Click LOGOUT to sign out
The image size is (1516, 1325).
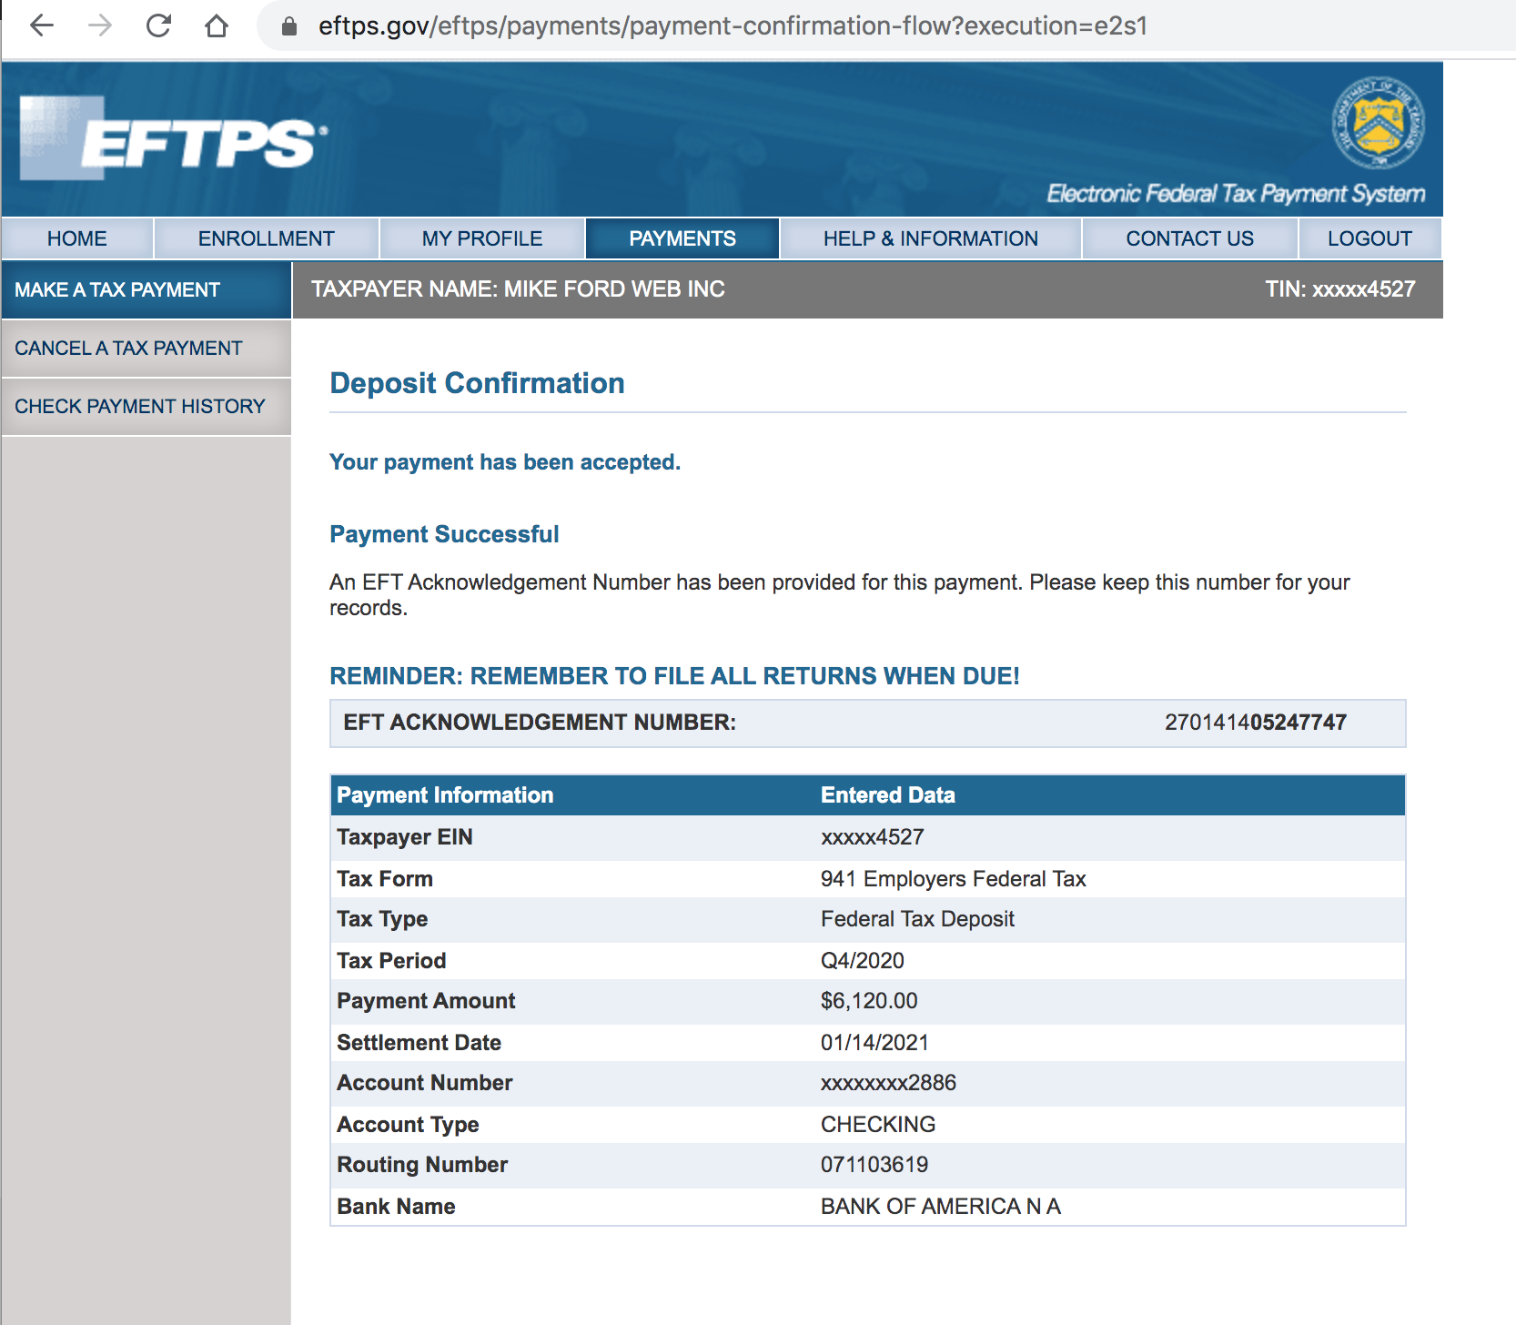(x=1369, y=238)
